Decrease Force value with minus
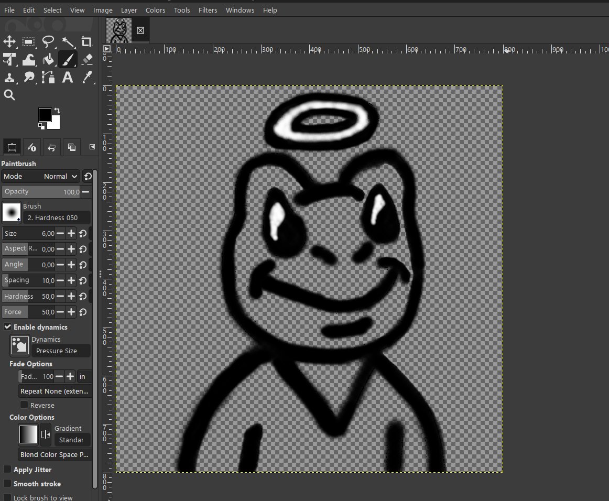 tap(60, 312)
